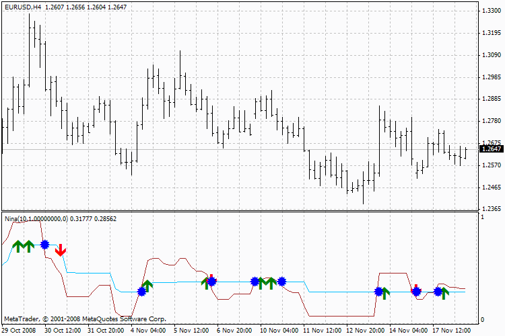Click the blue star marker at 12 Nov 20:00
This screenshot has height=336, width=505.
click(x=379, y=292)
